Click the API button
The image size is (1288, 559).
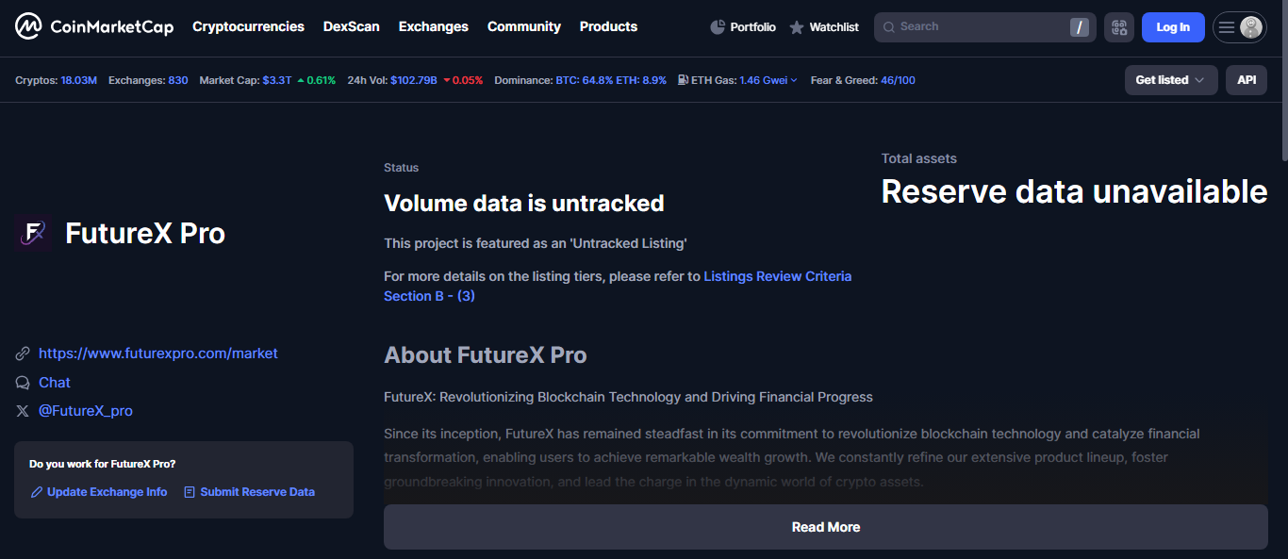[x=1247, y=80]
